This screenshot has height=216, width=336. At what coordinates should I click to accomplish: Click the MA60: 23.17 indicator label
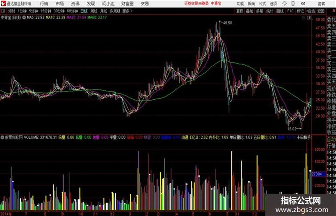coord(97,17)
